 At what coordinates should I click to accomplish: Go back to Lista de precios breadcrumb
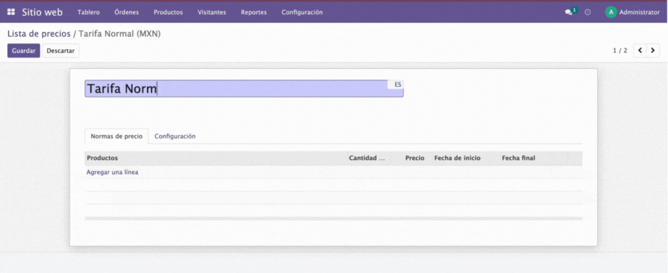(x=39, y=34)
